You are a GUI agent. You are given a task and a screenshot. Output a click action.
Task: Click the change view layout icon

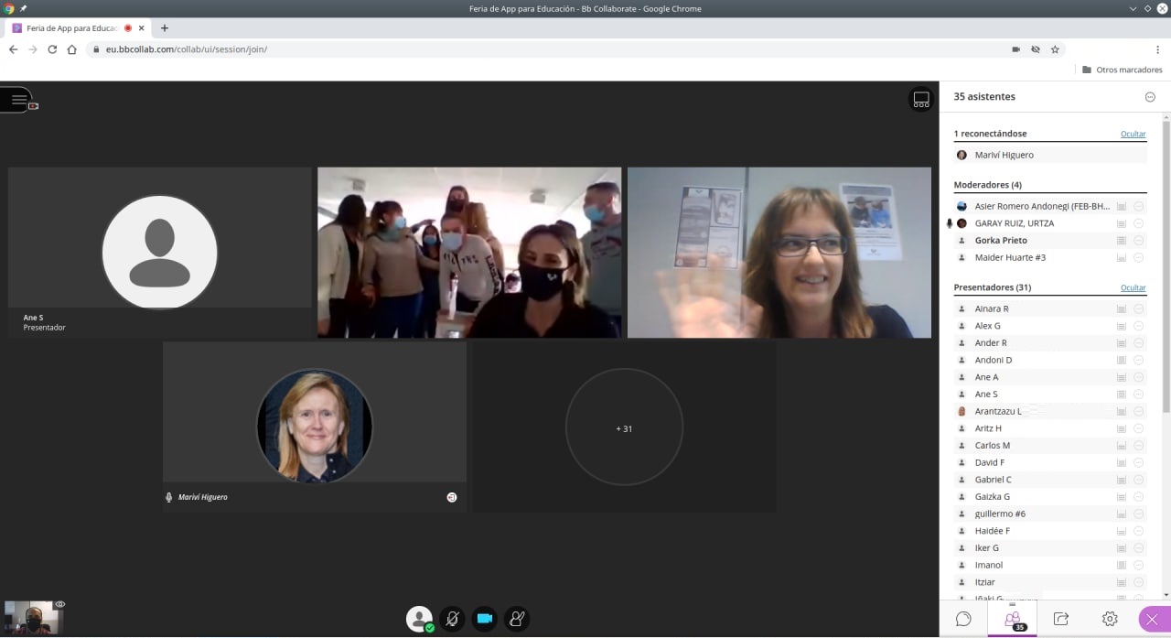tap(920, 99)
